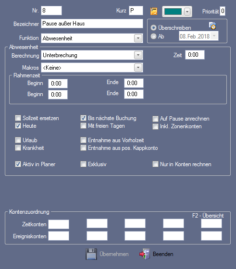Click the floppy disk save icon
This screenshot has width=236, height=269.
coord(91,254)
